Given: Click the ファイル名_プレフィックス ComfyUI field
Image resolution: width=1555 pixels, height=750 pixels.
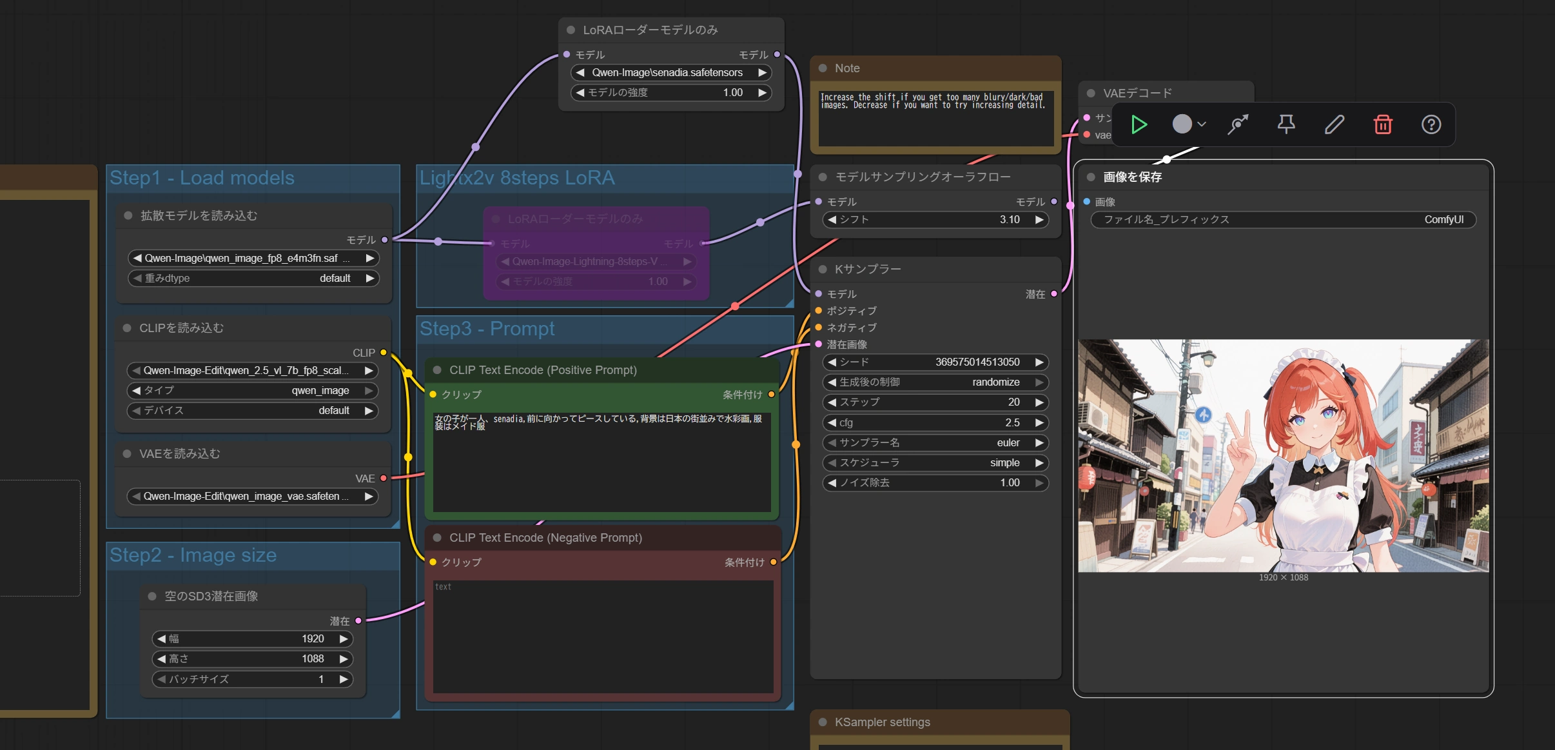Looking at the screenshot, I should click(1283, 220).
